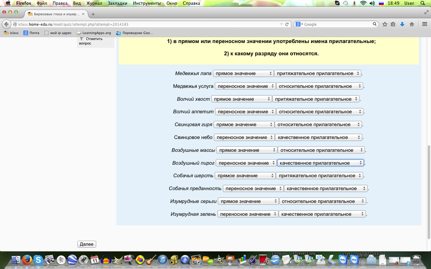Image resolution: width=431 pixels, height=269 pixels.
Task: Open meaning dropdown for Медвежья лапа
Action: [x=243, y=74]
